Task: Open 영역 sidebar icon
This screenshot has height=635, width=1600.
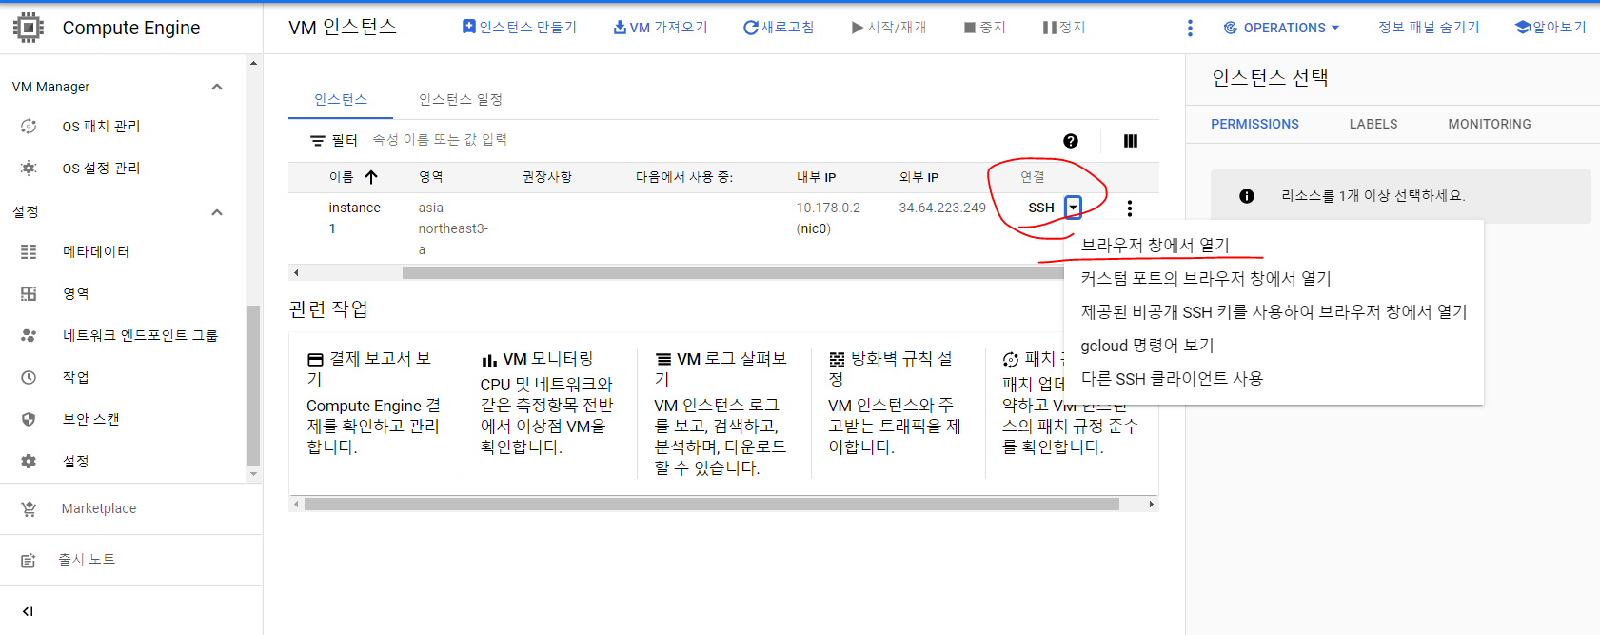Action: point(29,293)
